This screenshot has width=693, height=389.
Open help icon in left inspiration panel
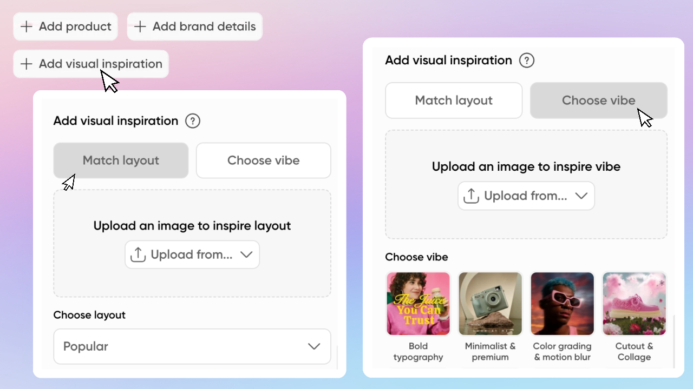(x=193, y=121)
